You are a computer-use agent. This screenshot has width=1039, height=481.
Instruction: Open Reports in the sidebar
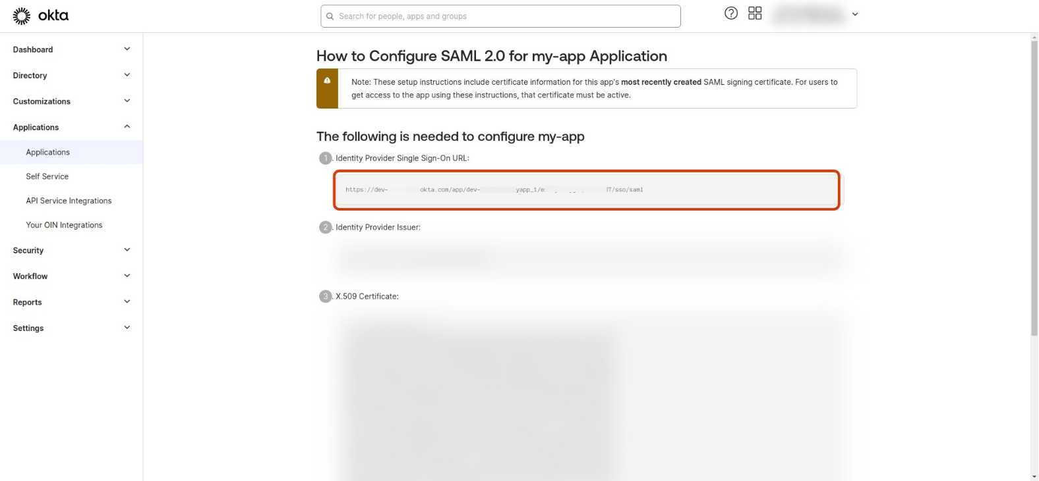click(28, 303)
